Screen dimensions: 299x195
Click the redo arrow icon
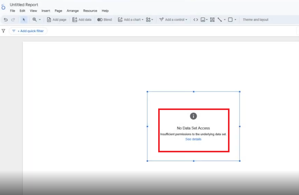coord(13,19)
